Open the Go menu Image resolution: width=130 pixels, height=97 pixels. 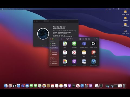[x=20, y=9]
